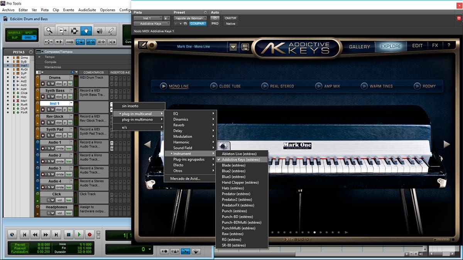
Task: Select the Inst1 row in Pistas list
Action: [x=16, y=65]
